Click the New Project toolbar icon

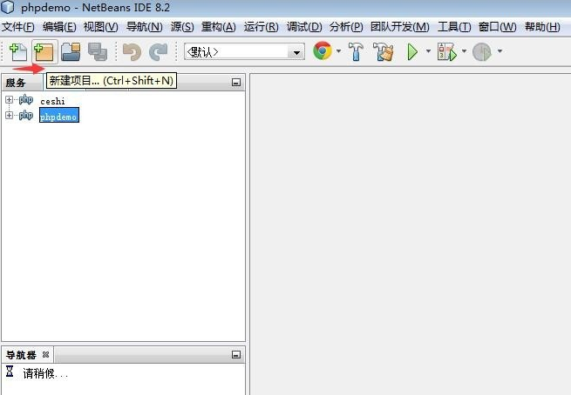44,52
